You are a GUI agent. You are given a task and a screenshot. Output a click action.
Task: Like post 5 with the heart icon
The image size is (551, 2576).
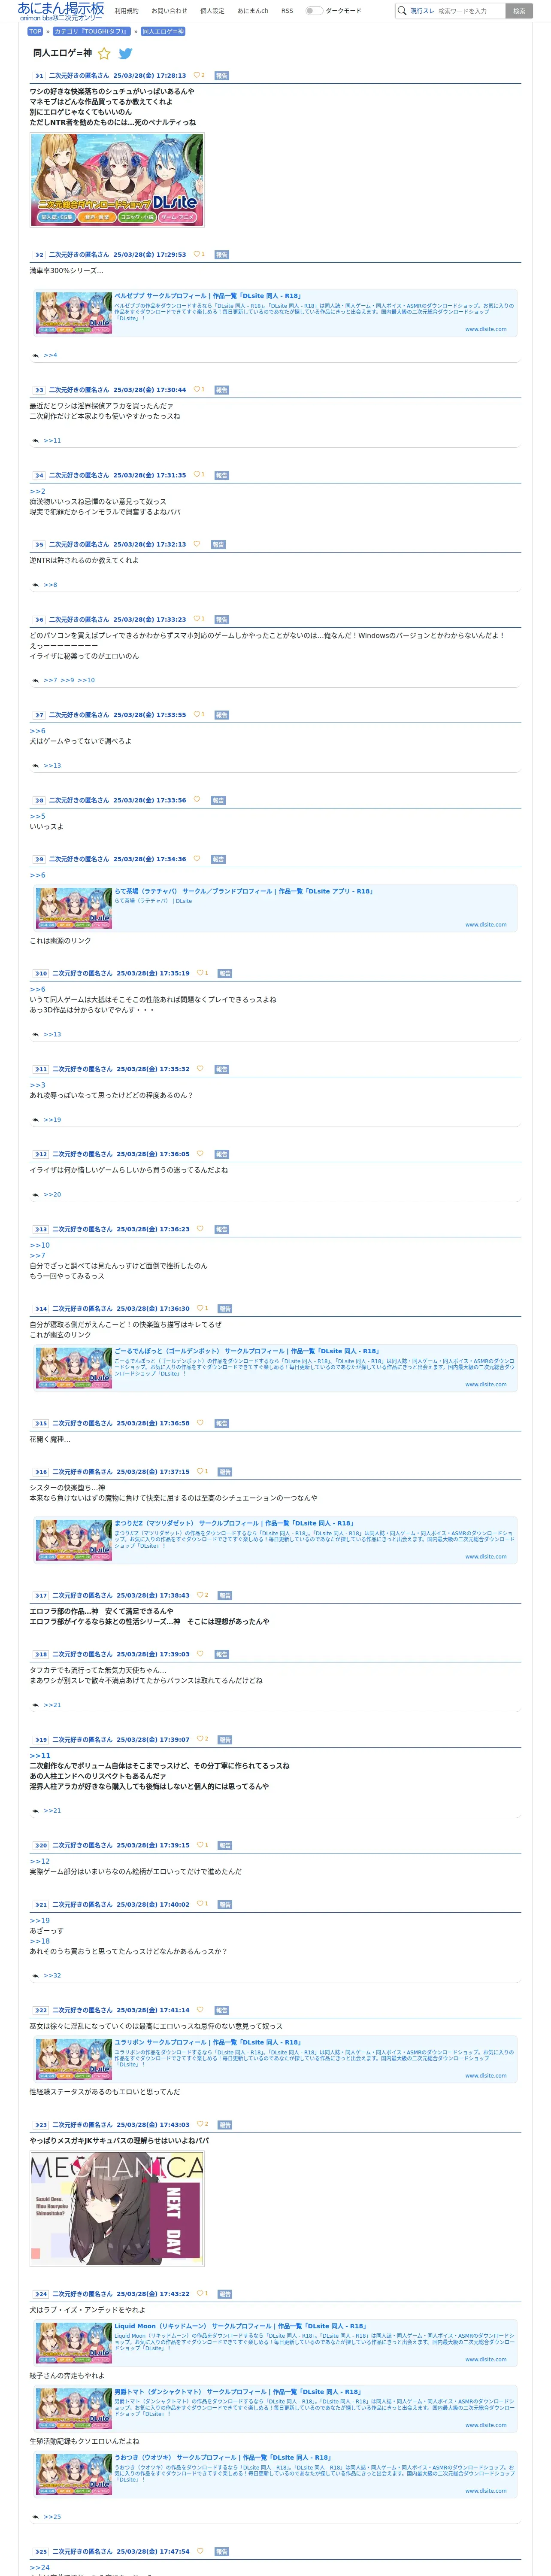[196, 544]
